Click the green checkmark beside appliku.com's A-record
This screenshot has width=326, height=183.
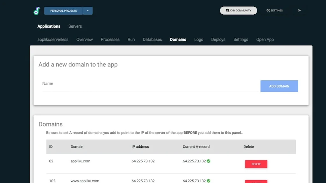[x=209, y=161]
